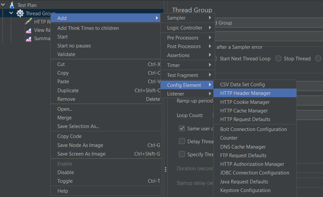Collapse the Test Plan tree node
This screenshot has width=323, height=197.
pos(3,5)
